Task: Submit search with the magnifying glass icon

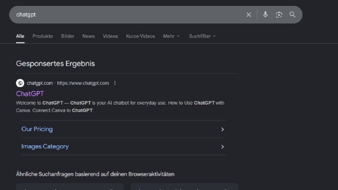Action: tap(292, 15)
